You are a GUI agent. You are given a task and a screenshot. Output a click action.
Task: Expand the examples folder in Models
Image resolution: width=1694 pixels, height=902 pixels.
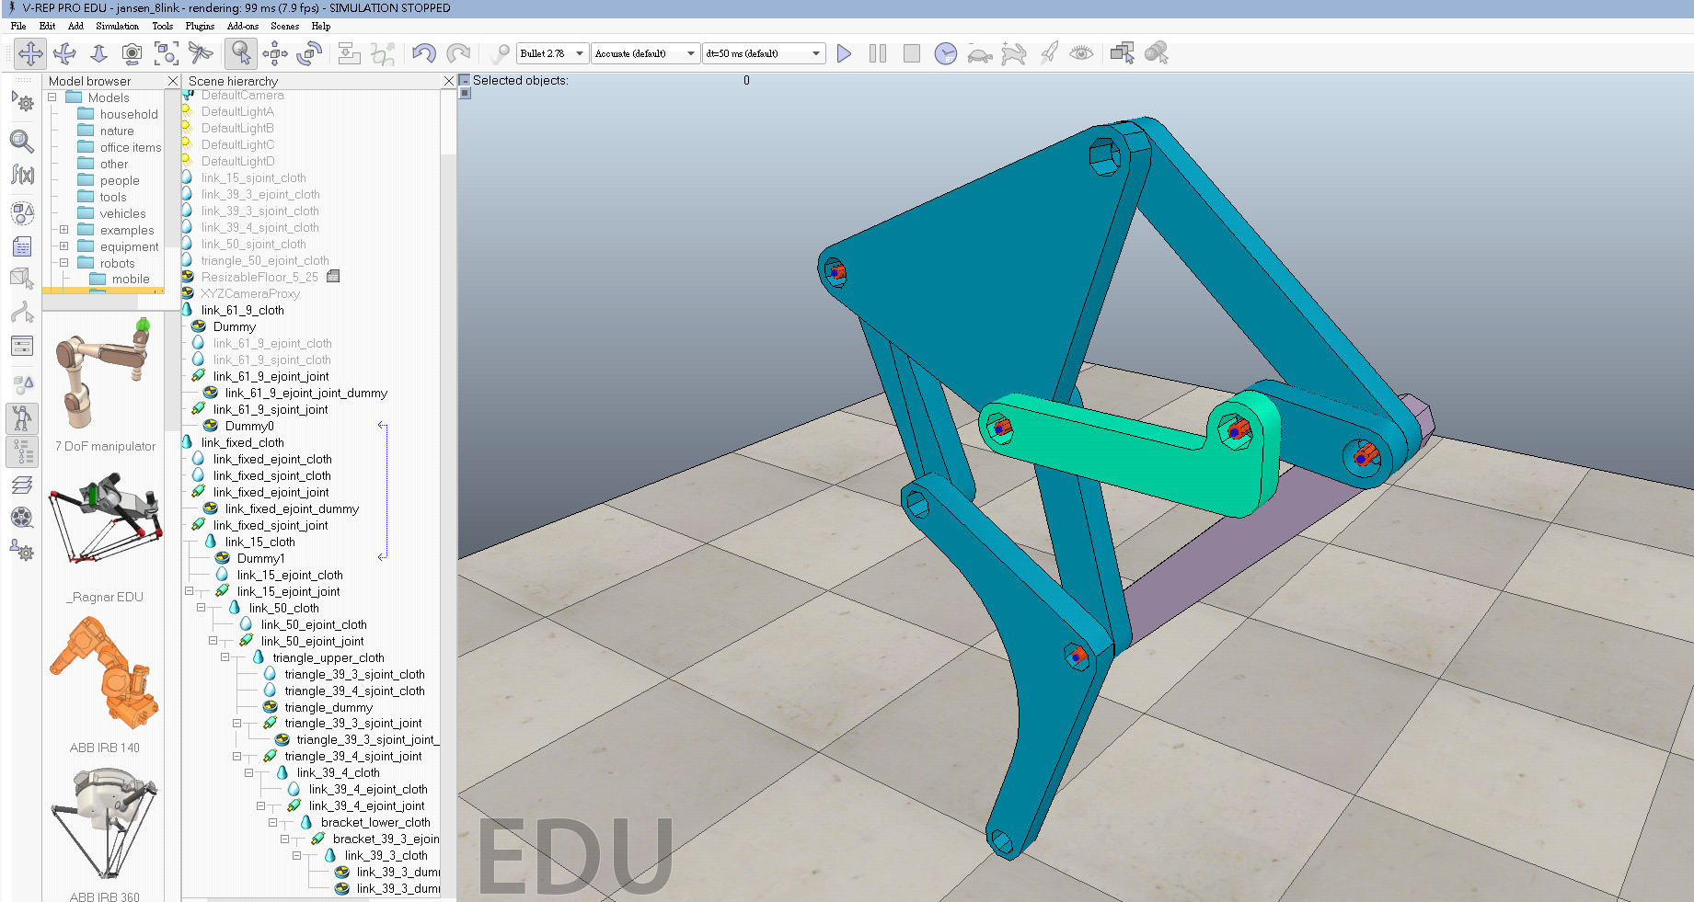(64, 230)
